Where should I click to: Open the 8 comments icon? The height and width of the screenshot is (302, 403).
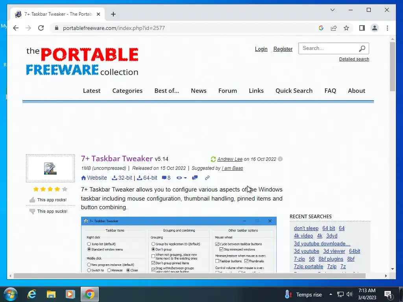click(x=166, y=178)
